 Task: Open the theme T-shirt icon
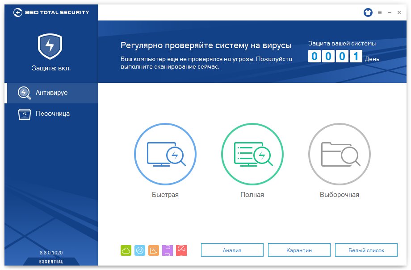pos(368,12)
